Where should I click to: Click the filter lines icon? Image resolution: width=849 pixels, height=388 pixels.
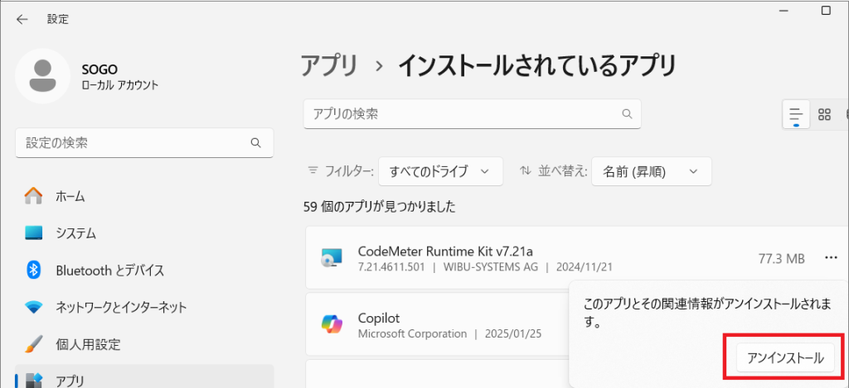pos(313,170)
